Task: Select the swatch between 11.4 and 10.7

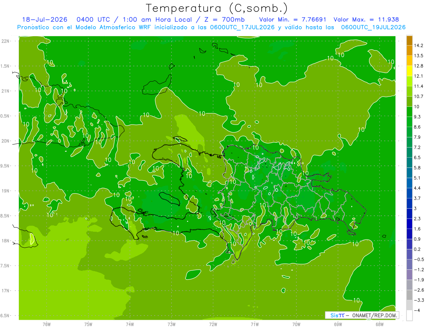Action: (409, 92)
